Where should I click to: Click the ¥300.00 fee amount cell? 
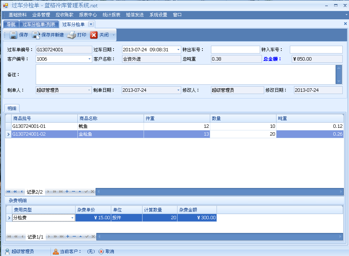[197, 218]
